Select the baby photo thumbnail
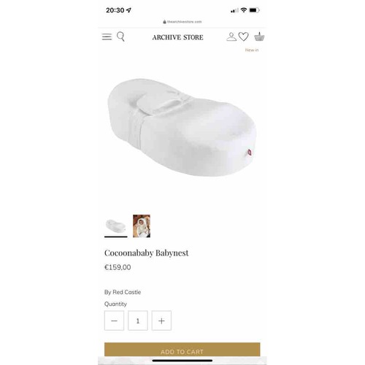The height and width of the screenshot is (365, 365). click(x=142, y=226)
